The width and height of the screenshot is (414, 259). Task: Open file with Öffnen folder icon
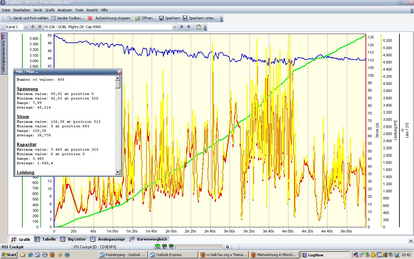(x=138, y=18)
